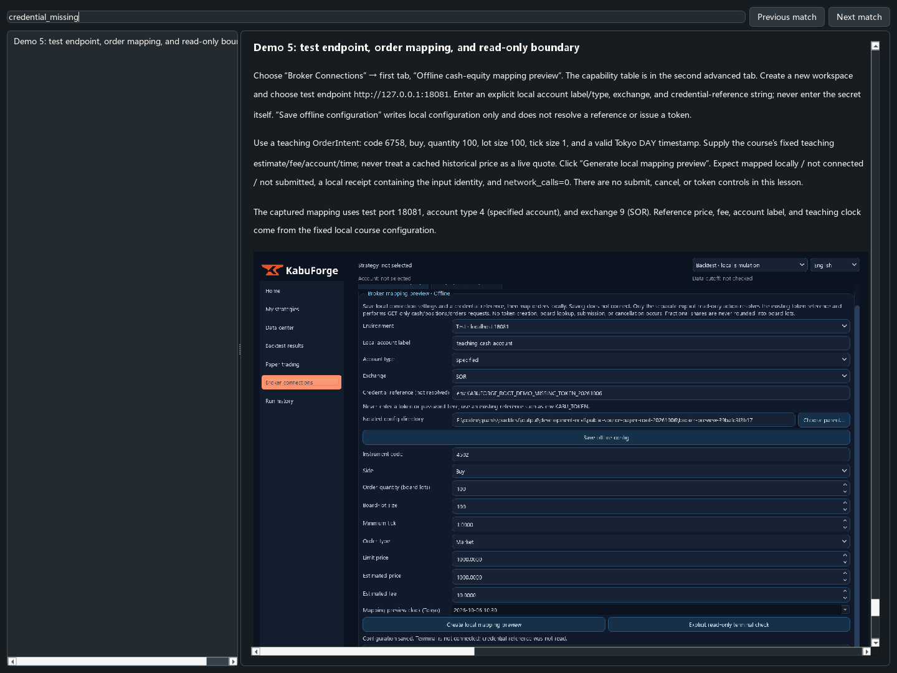Select Home in the KabuForge sidebar

pos(273,291)
